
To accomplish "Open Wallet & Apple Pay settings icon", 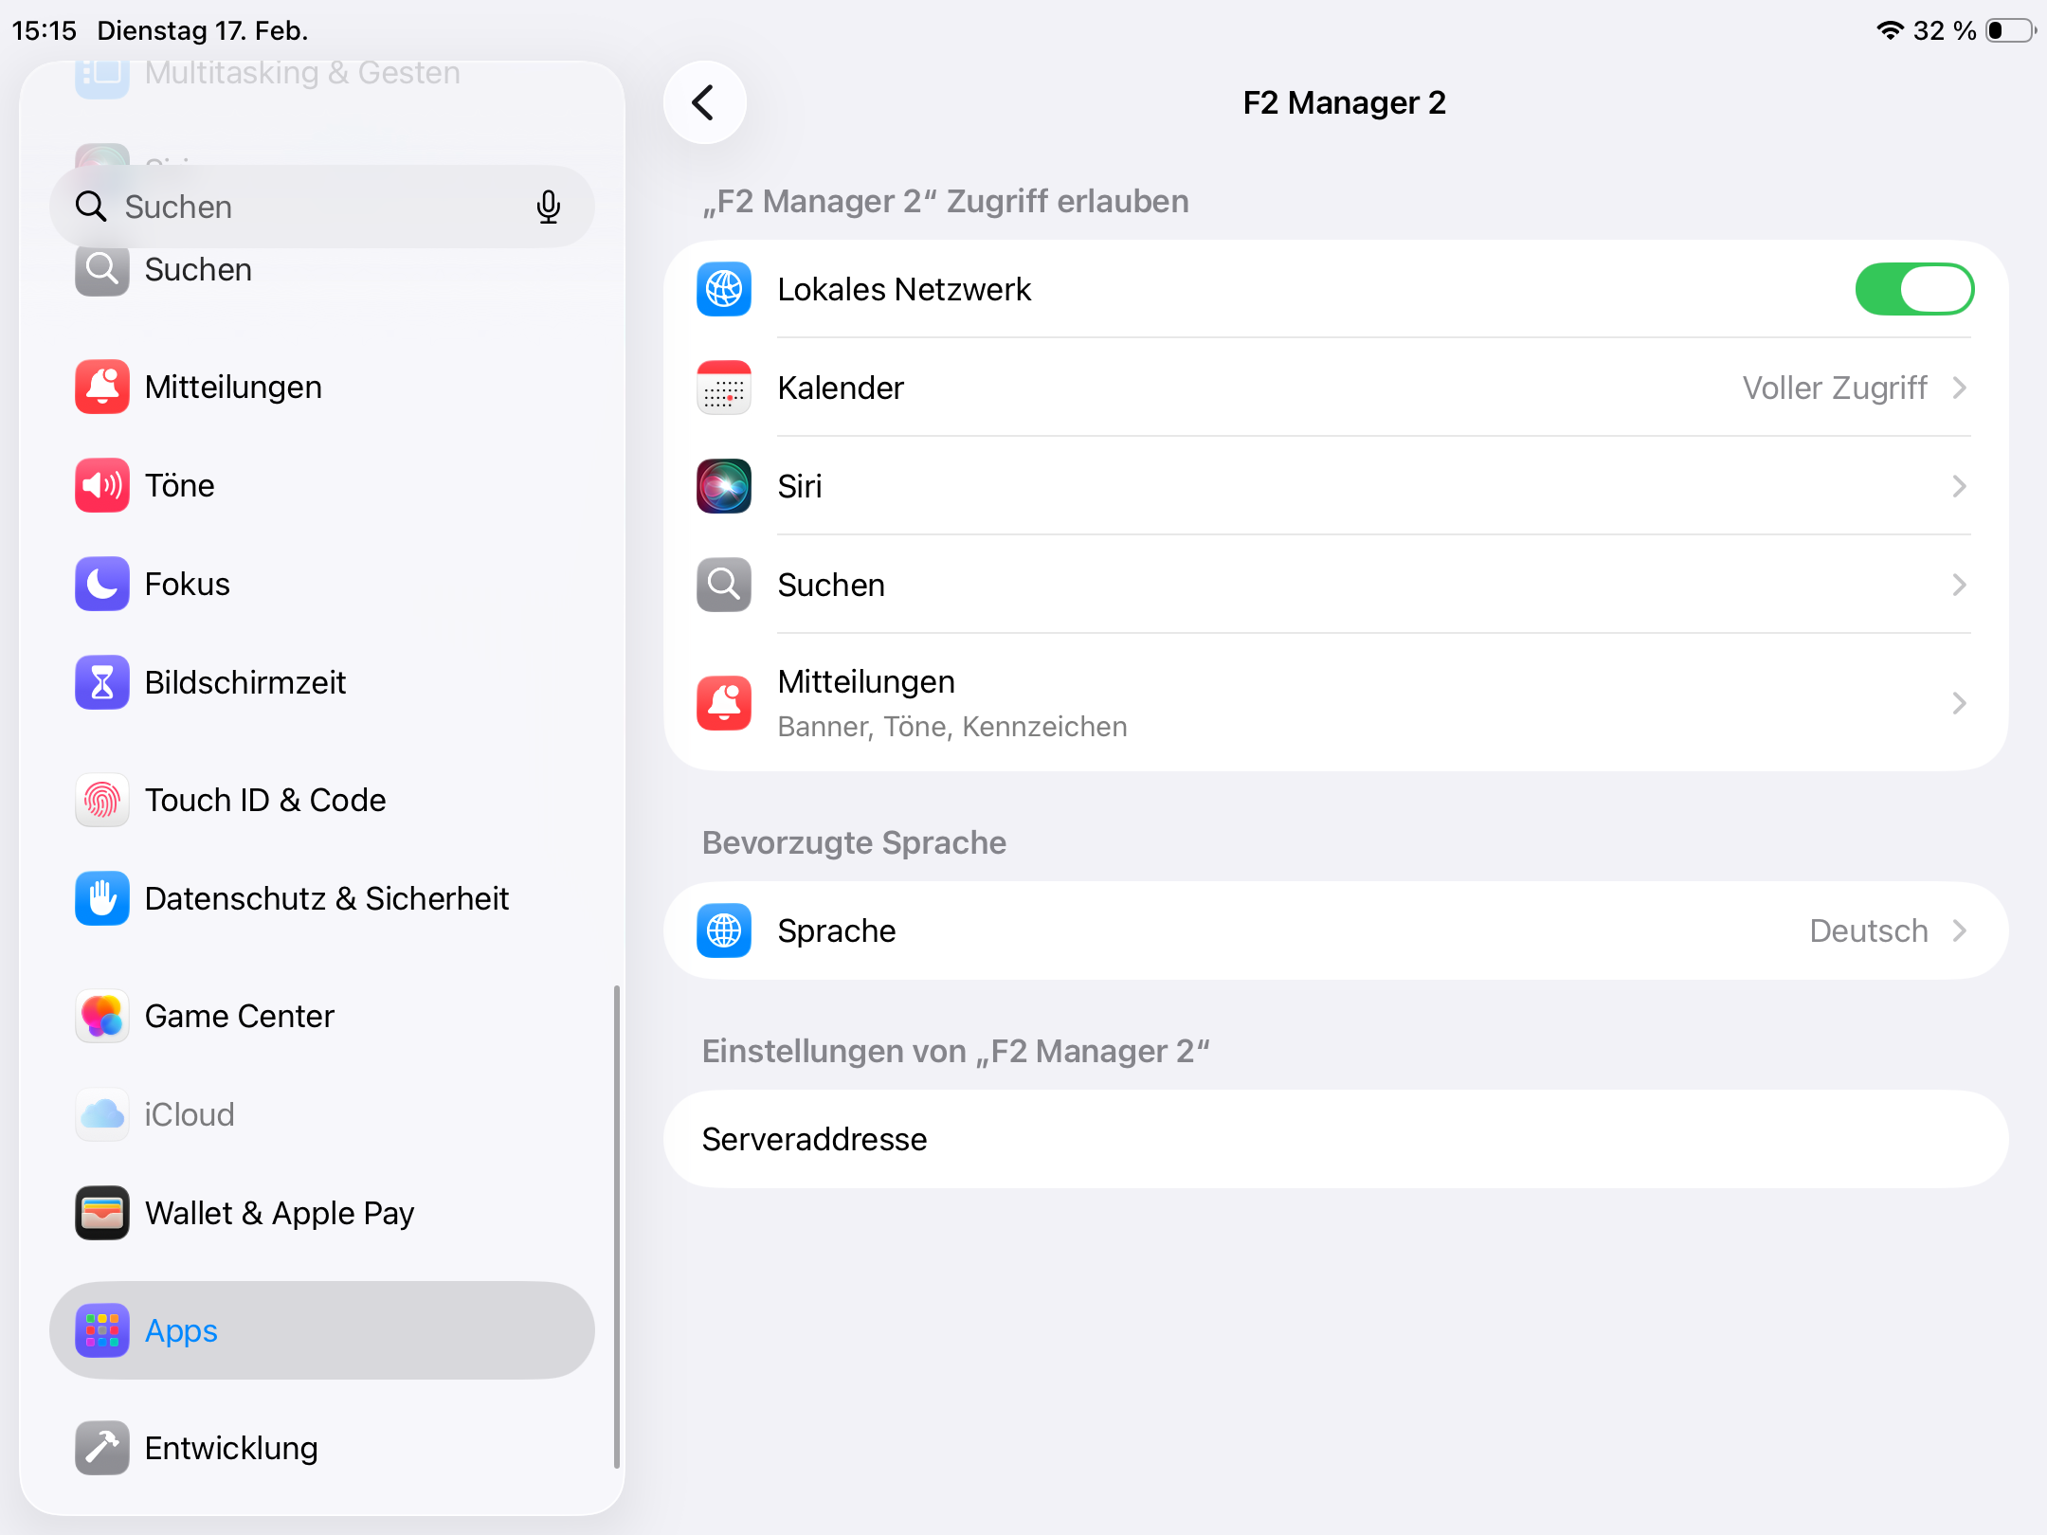I will click(102, 1213).
